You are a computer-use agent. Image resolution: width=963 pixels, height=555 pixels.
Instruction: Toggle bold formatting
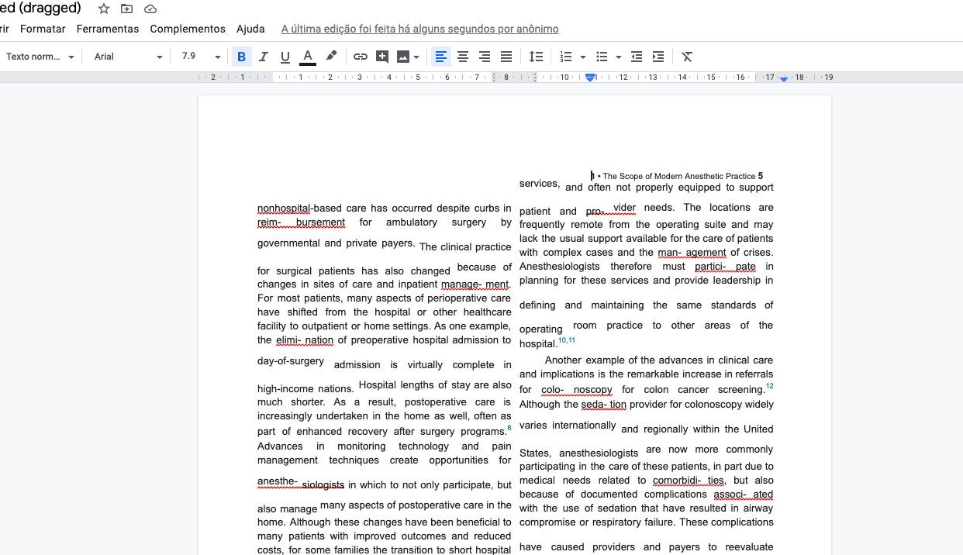click(241, 57)
